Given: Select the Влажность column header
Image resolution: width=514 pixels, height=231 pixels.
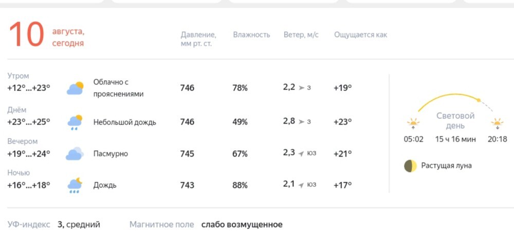Looking at the screenshot, I should (251, 35).
